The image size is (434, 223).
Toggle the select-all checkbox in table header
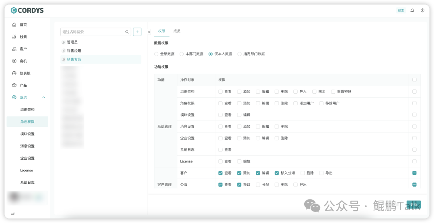point(414,80)
